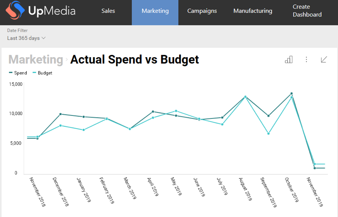Click the UpMedia brand name text
The height and width of the screenshot is (217, 338).
pyautogui.click(x=52, y=11)
